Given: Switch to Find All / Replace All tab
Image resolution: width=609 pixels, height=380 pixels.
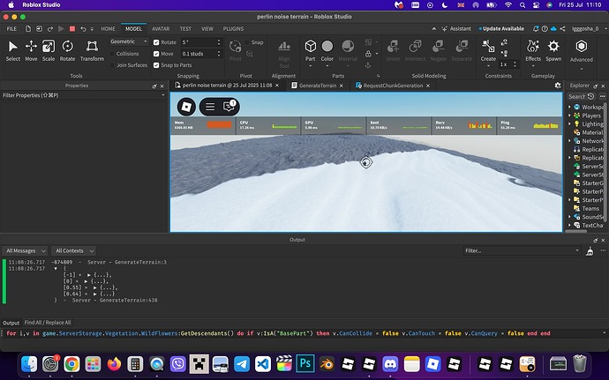Looking at the screenshot, I should [48, 323].
